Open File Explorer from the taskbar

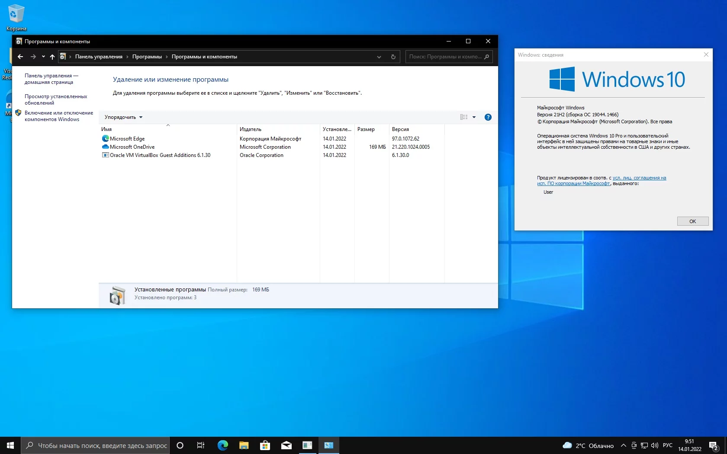click(x=244, y=445)
